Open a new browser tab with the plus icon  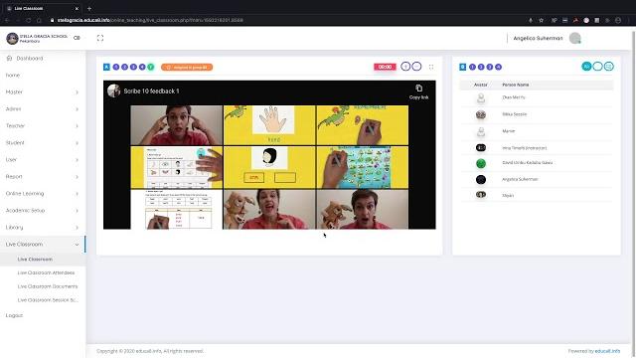89,8
